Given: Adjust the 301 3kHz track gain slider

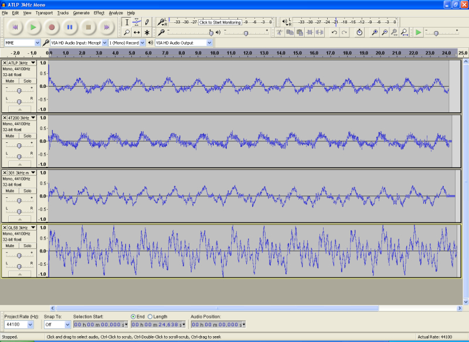Looking at the screenshot, I should pyautogui.click(x=19, y=201).
